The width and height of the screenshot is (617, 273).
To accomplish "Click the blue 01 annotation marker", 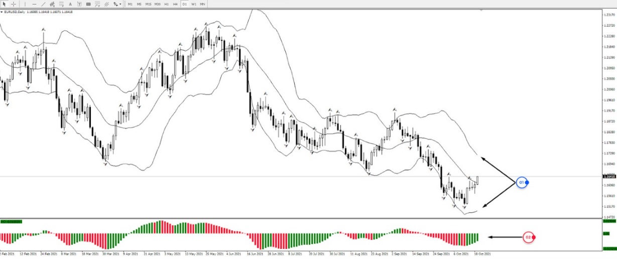I will (x=522, y=182).
